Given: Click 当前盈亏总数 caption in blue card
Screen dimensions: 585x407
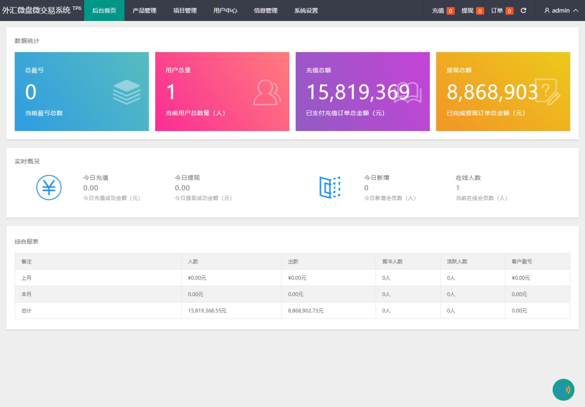Looking at the screenshot, I should coord(44,113).
